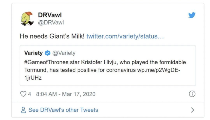210x120 pixels.
Task: Click the 8:04 AM - Mar 17, 2020 timestamp
Action: click(65, 94)
